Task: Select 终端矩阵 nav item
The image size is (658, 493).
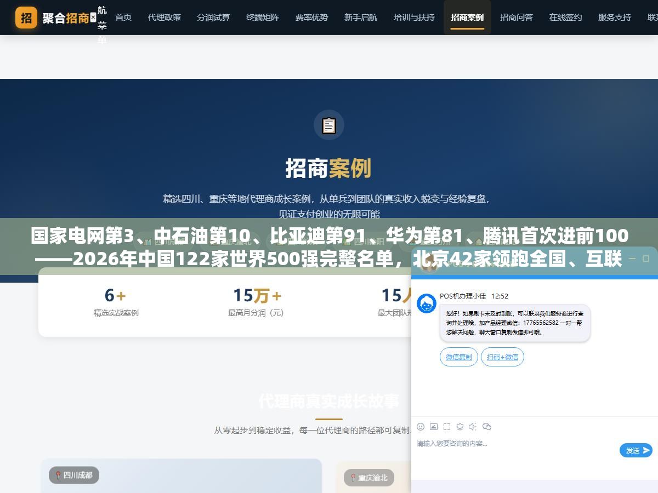Action: [x=263, y=18]
